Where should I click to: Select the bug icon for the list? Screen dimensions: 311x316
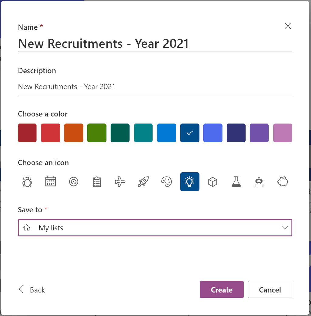click(27, 182)
